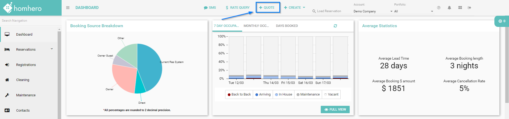Click the Owner pink pie slice

pyautogui.click(x=123, y=78)
